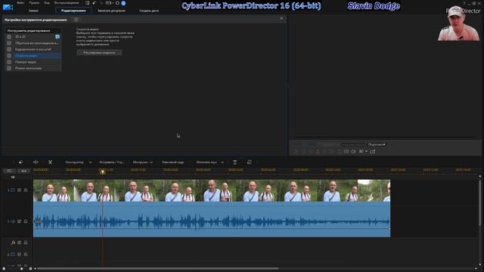Click video track 1 type icon
Viewport: 484px width, 272px height.
pos(13,190)
